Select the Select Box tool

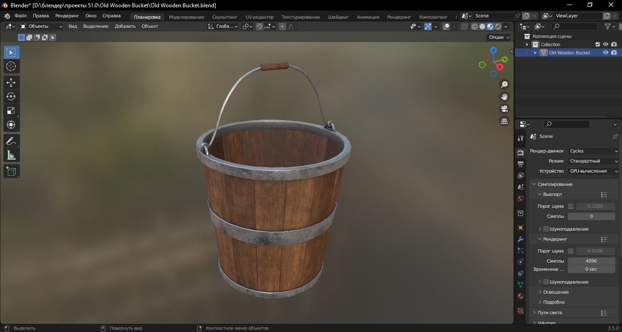pyautogui.click(x=11, y=53)
